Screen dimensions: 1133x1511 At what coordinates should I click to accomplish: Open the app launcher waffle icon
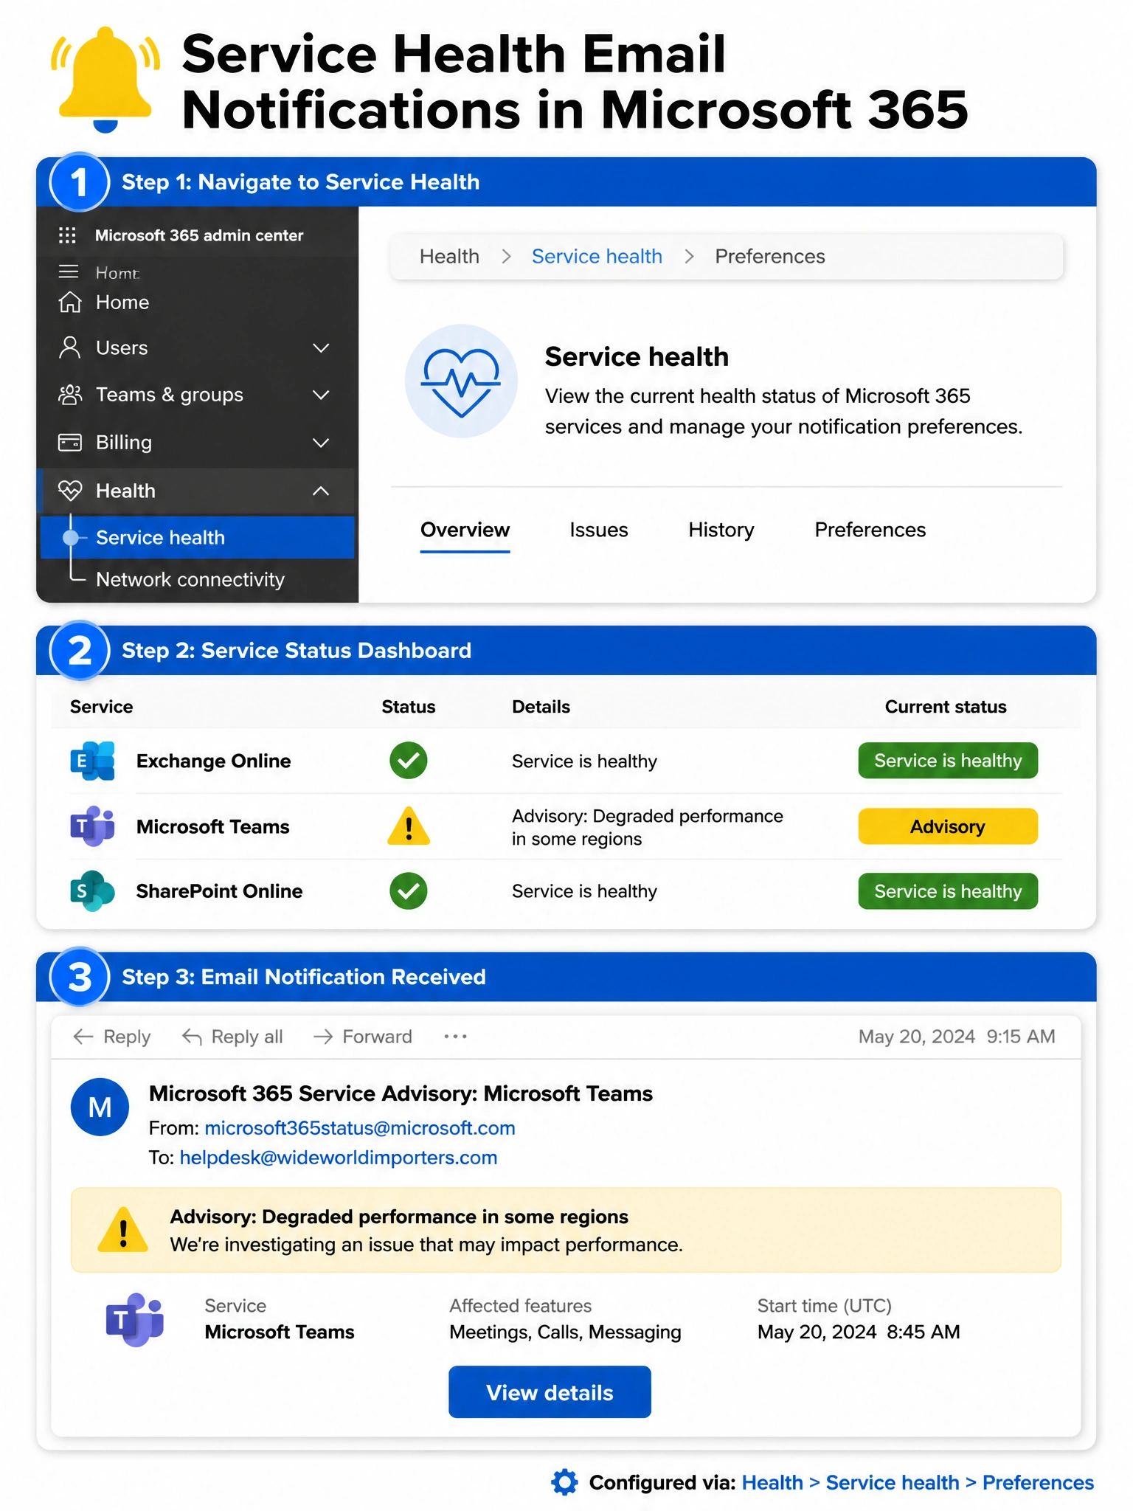(67, 235)
